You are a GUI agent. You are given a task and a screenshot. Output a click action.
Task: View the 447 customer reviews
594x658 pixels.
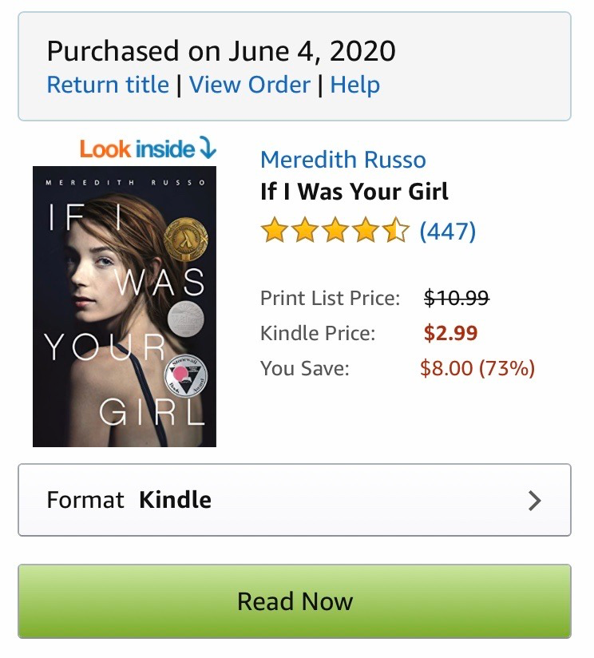pos(448,232)
